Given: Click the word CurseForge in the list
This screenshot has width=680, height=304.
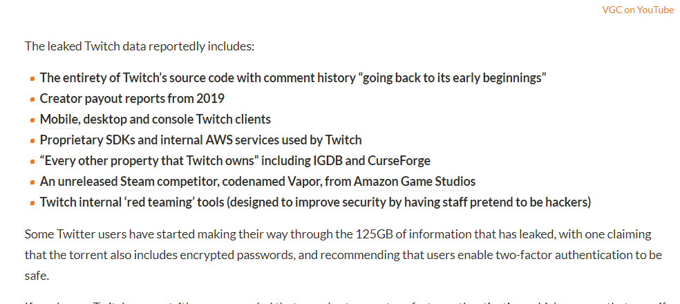Looking at the screenshot, I should pyautogui.click(x=399, y=161).
